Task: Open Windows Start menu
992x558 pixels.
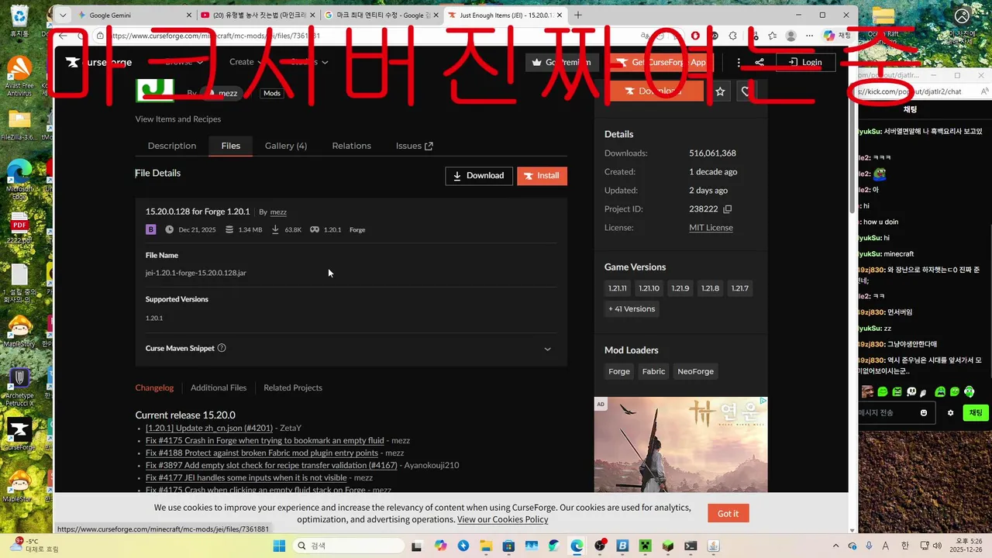Action: (x=279, y=546)
